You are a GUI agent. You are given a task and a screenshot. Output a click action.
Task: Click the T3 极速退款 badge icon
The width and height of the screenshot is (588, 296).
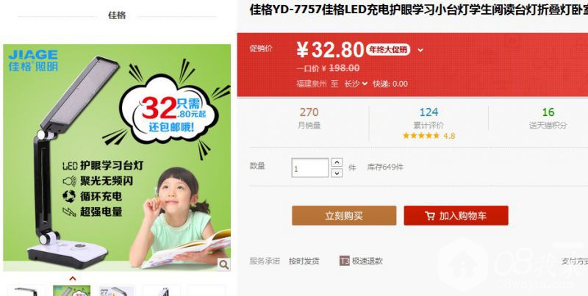[344, 261]
